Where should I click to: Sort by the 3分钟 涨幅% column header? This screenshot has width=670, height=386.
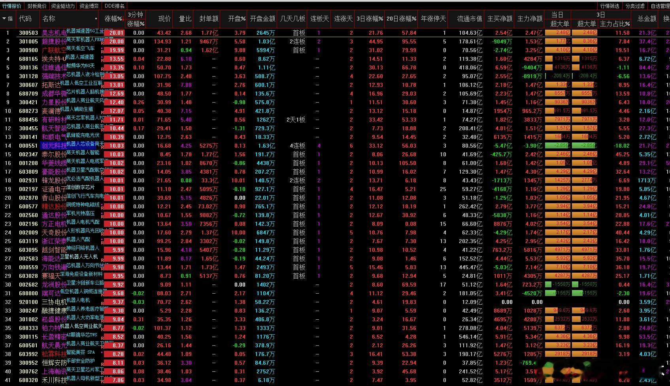[x=136, y=19]
